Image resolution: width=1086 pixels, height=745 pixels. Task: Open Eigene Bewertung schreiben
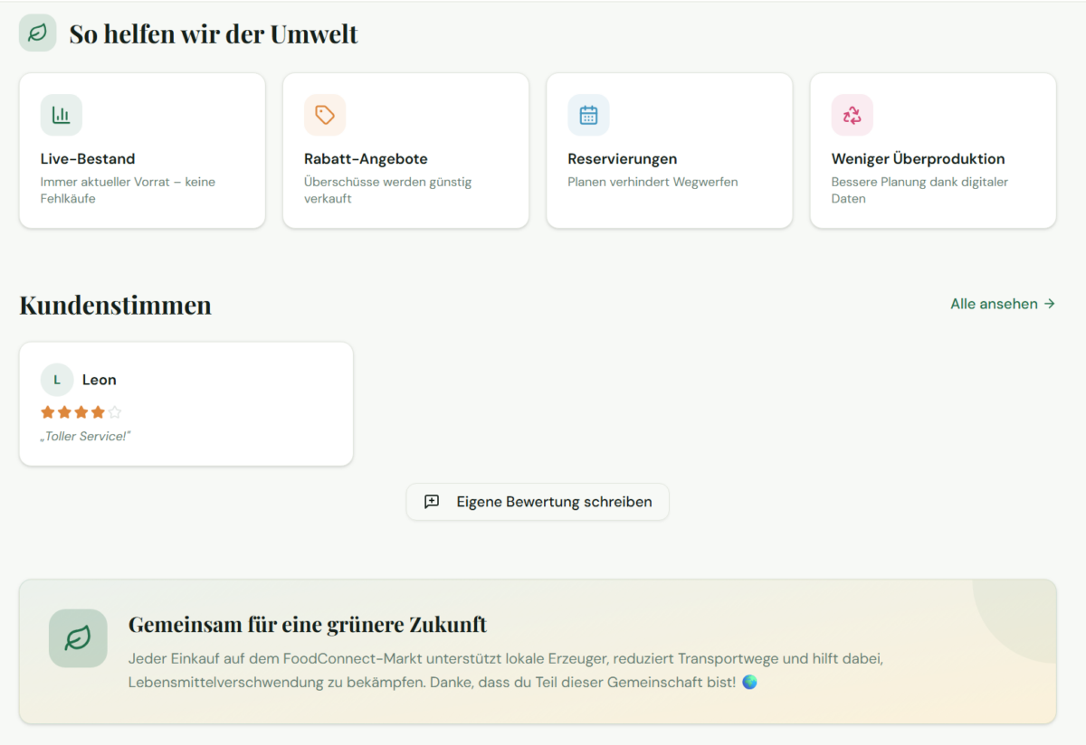[x=538, y=502]
